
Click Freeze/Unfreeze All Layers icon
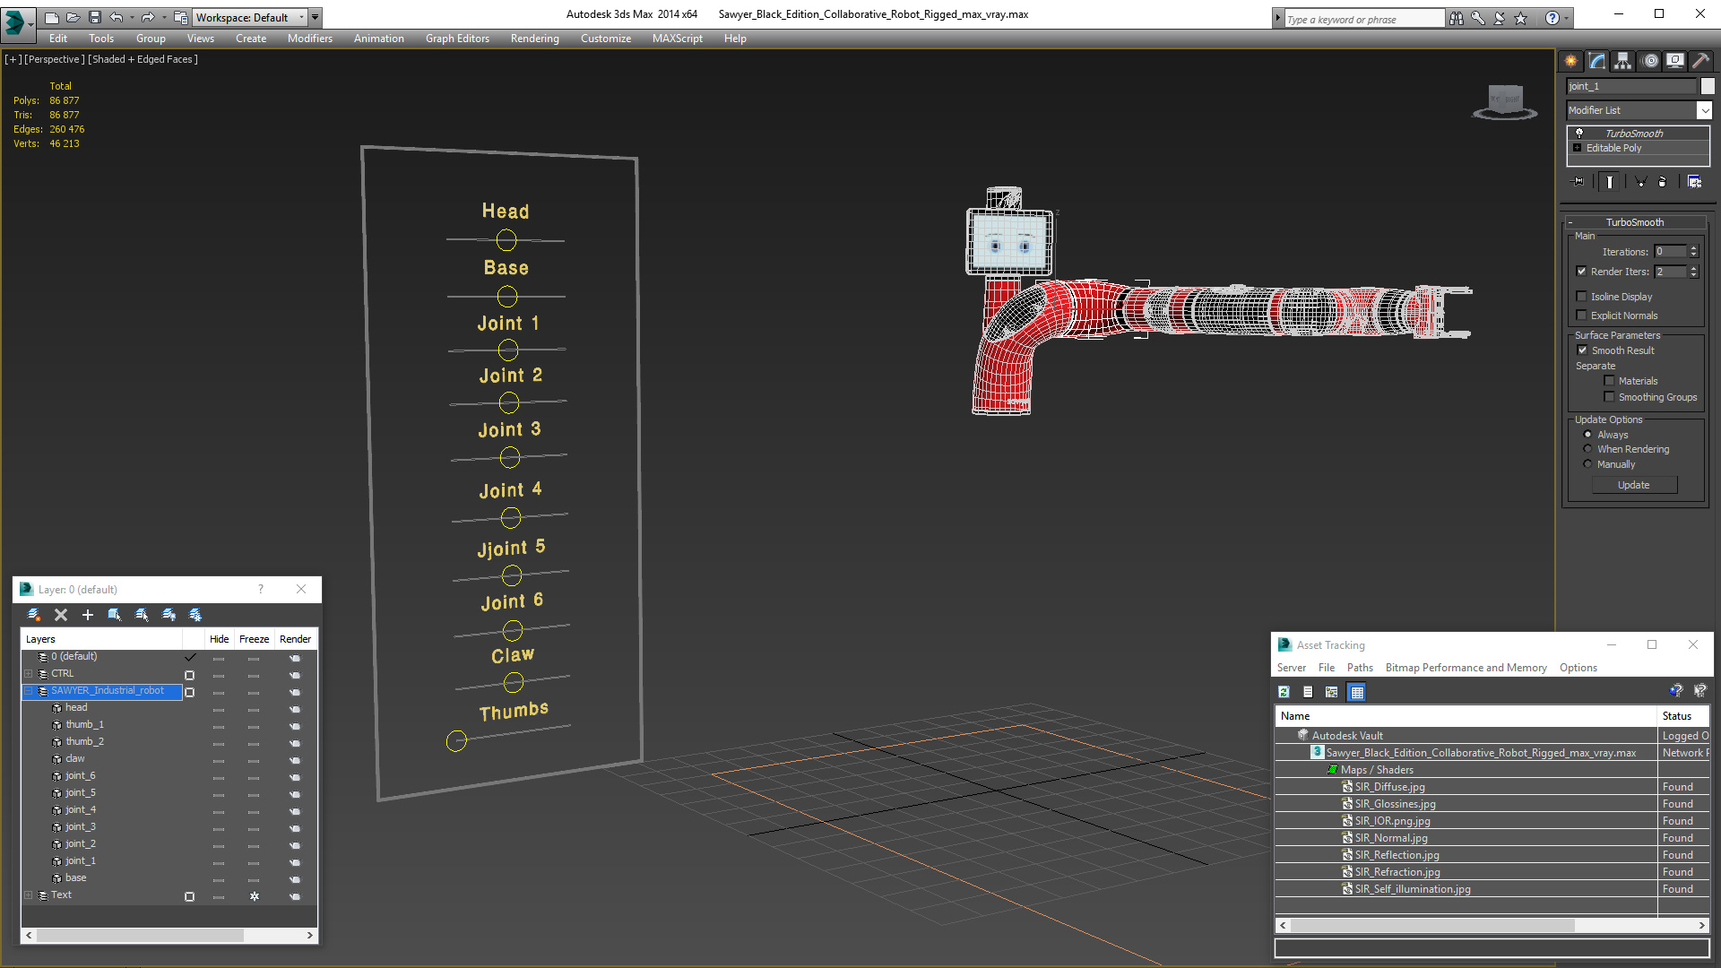coord(195,615)
